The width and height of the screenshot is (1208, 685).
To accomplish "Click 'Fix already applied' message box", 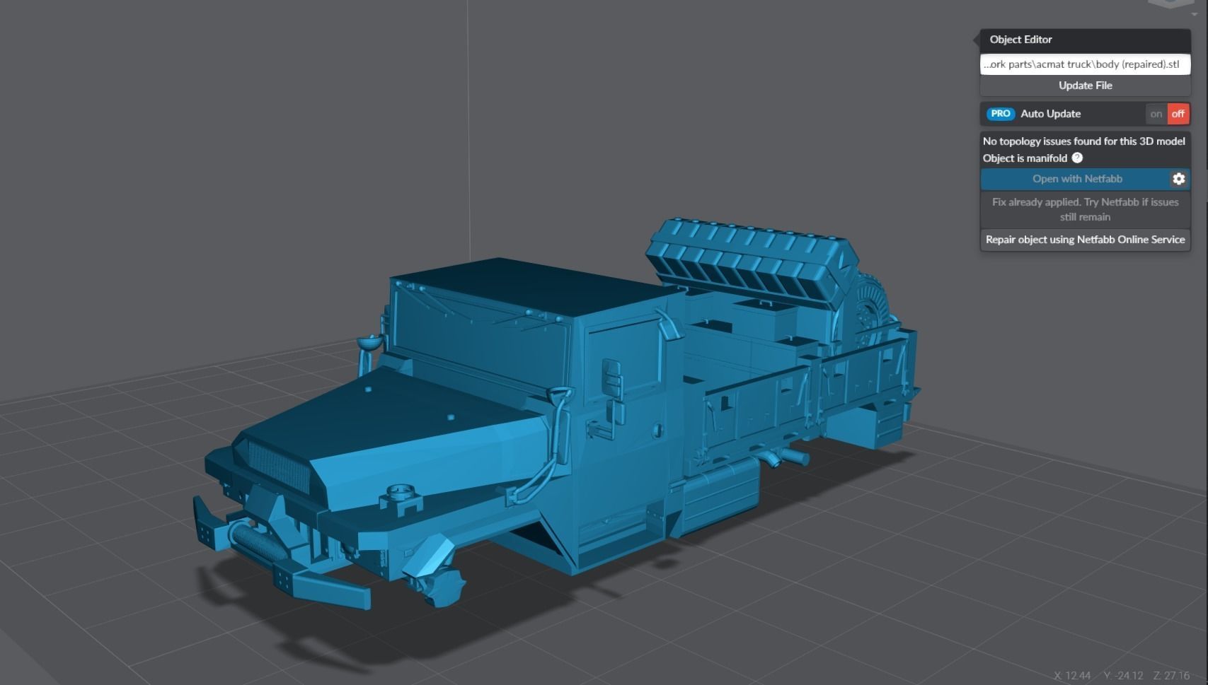I will click(1085, 209).
